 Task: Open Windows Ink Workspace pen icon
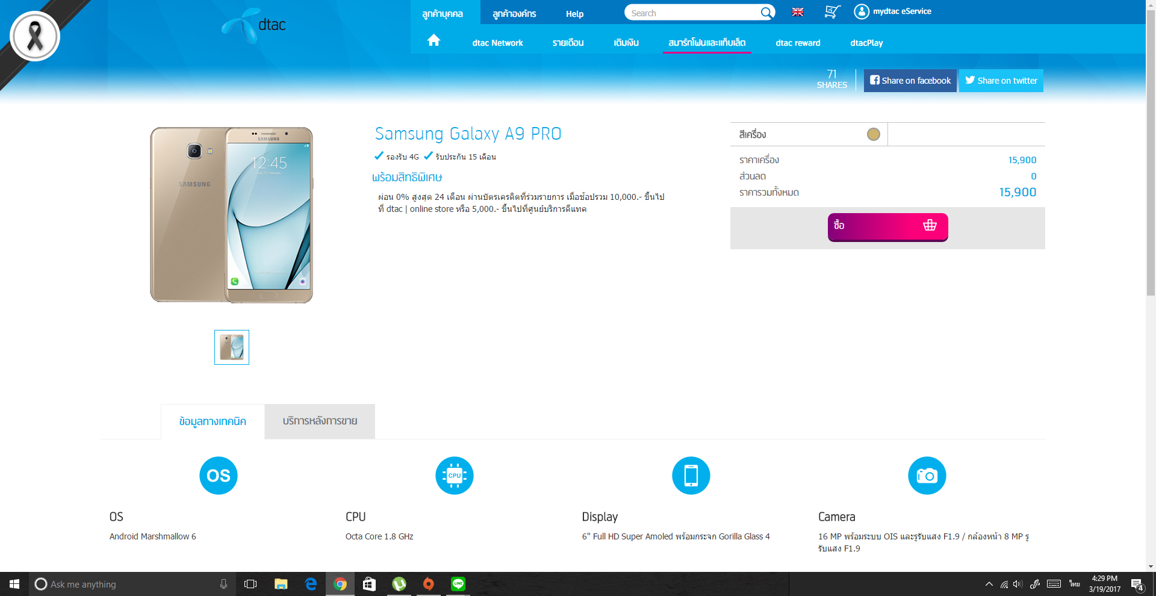1035,584
